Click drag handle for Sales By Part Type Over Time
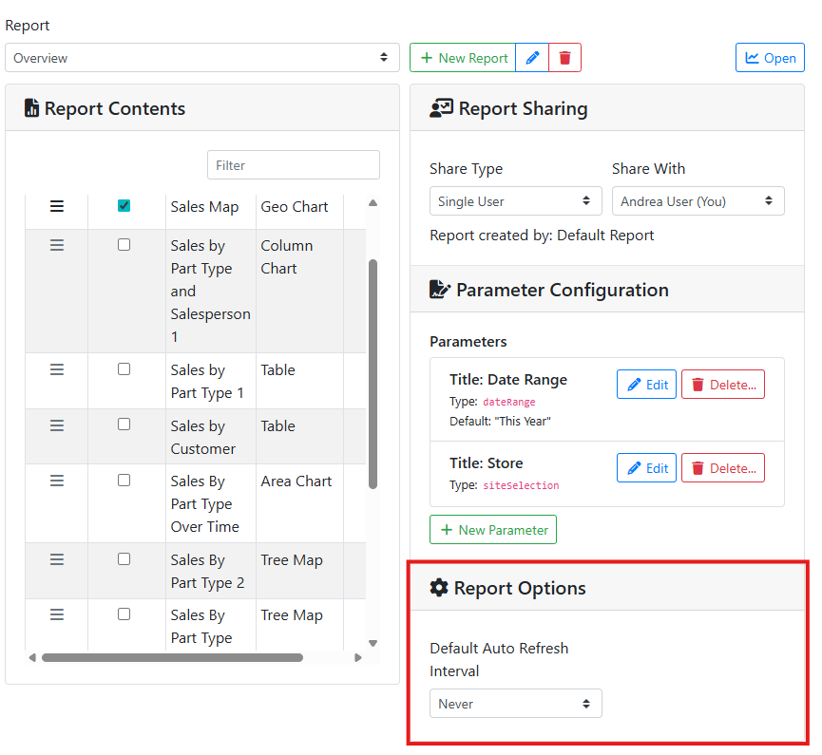The width and height of the screenshot is (822, 755). [x=57, y=481]
